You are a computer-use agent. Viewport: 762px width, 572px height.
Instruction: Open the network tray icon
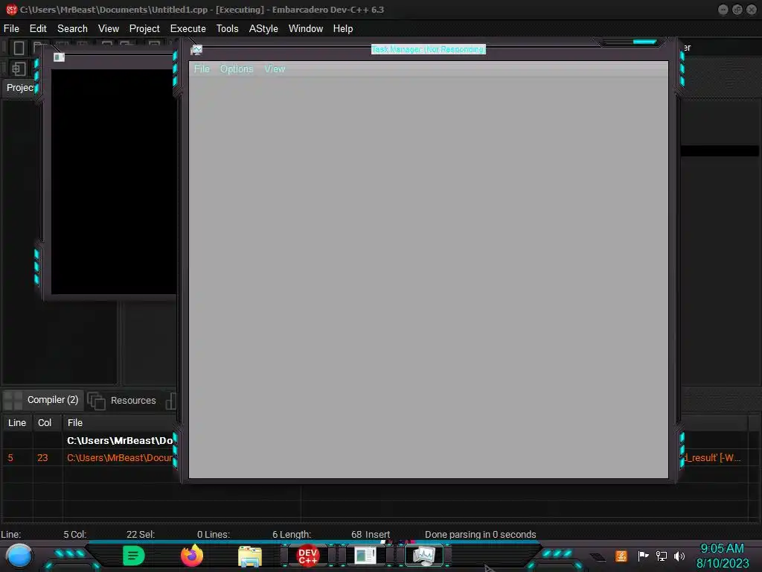662,556
